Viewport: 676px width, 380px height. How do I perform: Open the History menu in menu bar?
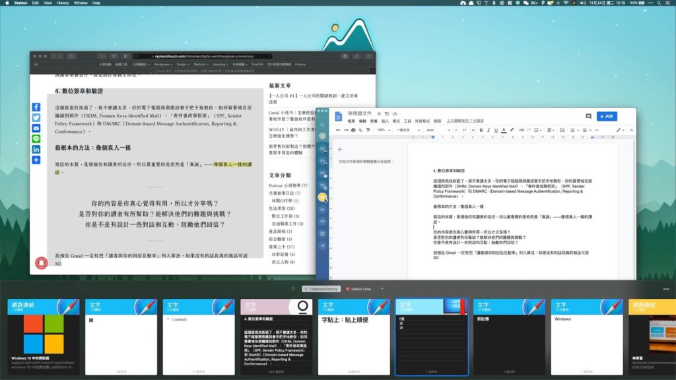[x=63, y=3]
